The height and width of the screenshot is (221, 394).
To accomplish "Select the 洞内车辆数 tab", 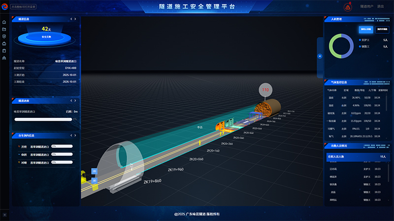I will click(381, 29).
